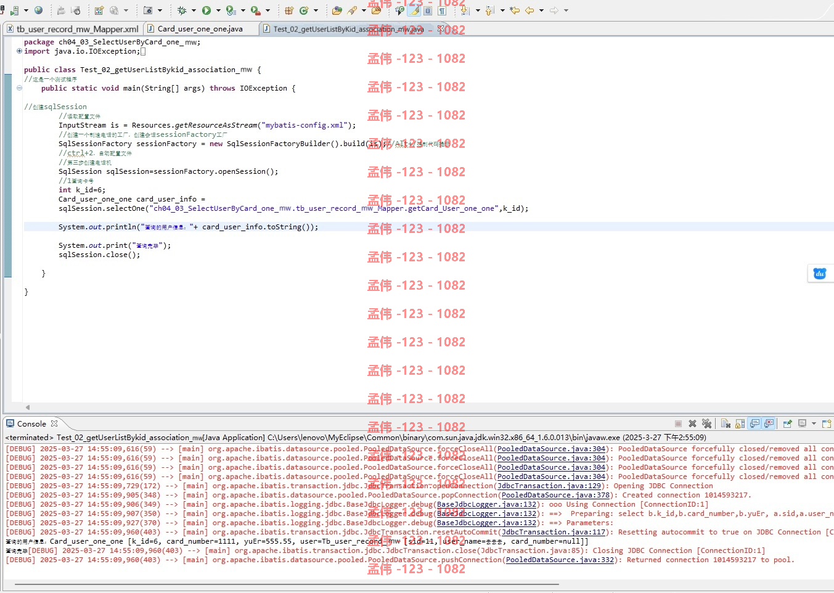Image resolution: width=834 pixels, height=593 pixels.
Task: Navigate Forward with right arrow
Action: pyautogui.click(x=554, y=10)
